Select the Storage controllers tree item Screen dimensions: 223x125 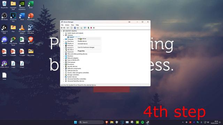pyautogui.click(x=73, y=75)
